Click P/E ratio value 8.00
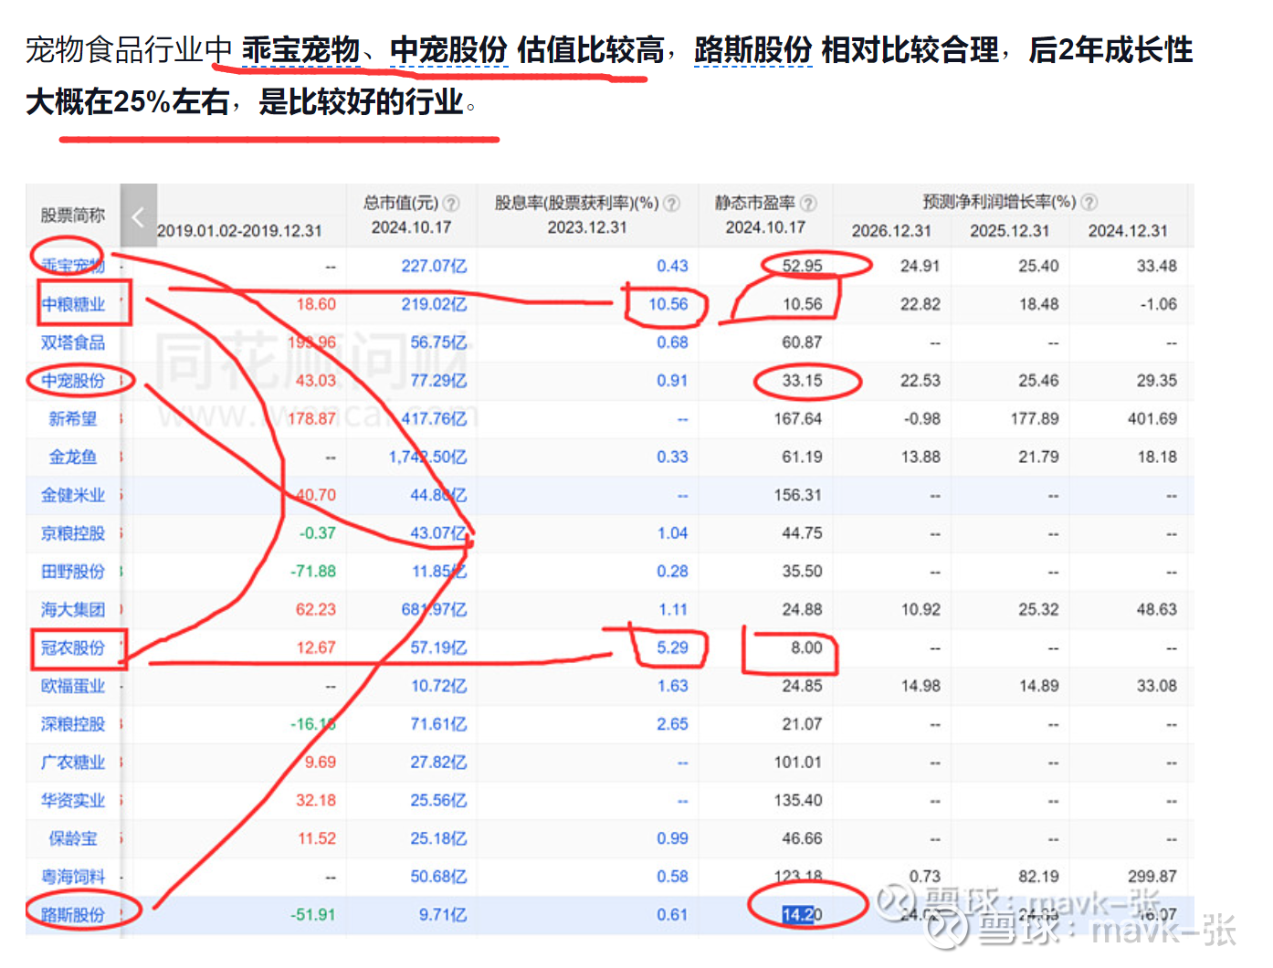 click(806, 647)
